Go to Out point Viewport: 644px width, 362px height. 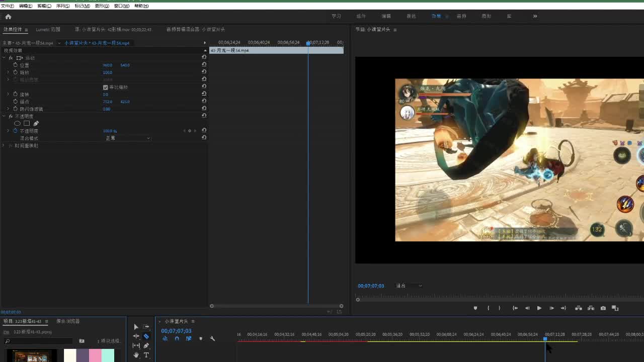pyautogui.click(x=563, y=308)
